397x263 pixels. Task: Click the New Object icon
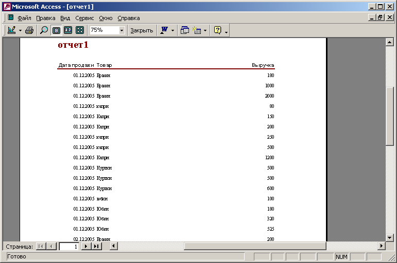tap(197, 30)
